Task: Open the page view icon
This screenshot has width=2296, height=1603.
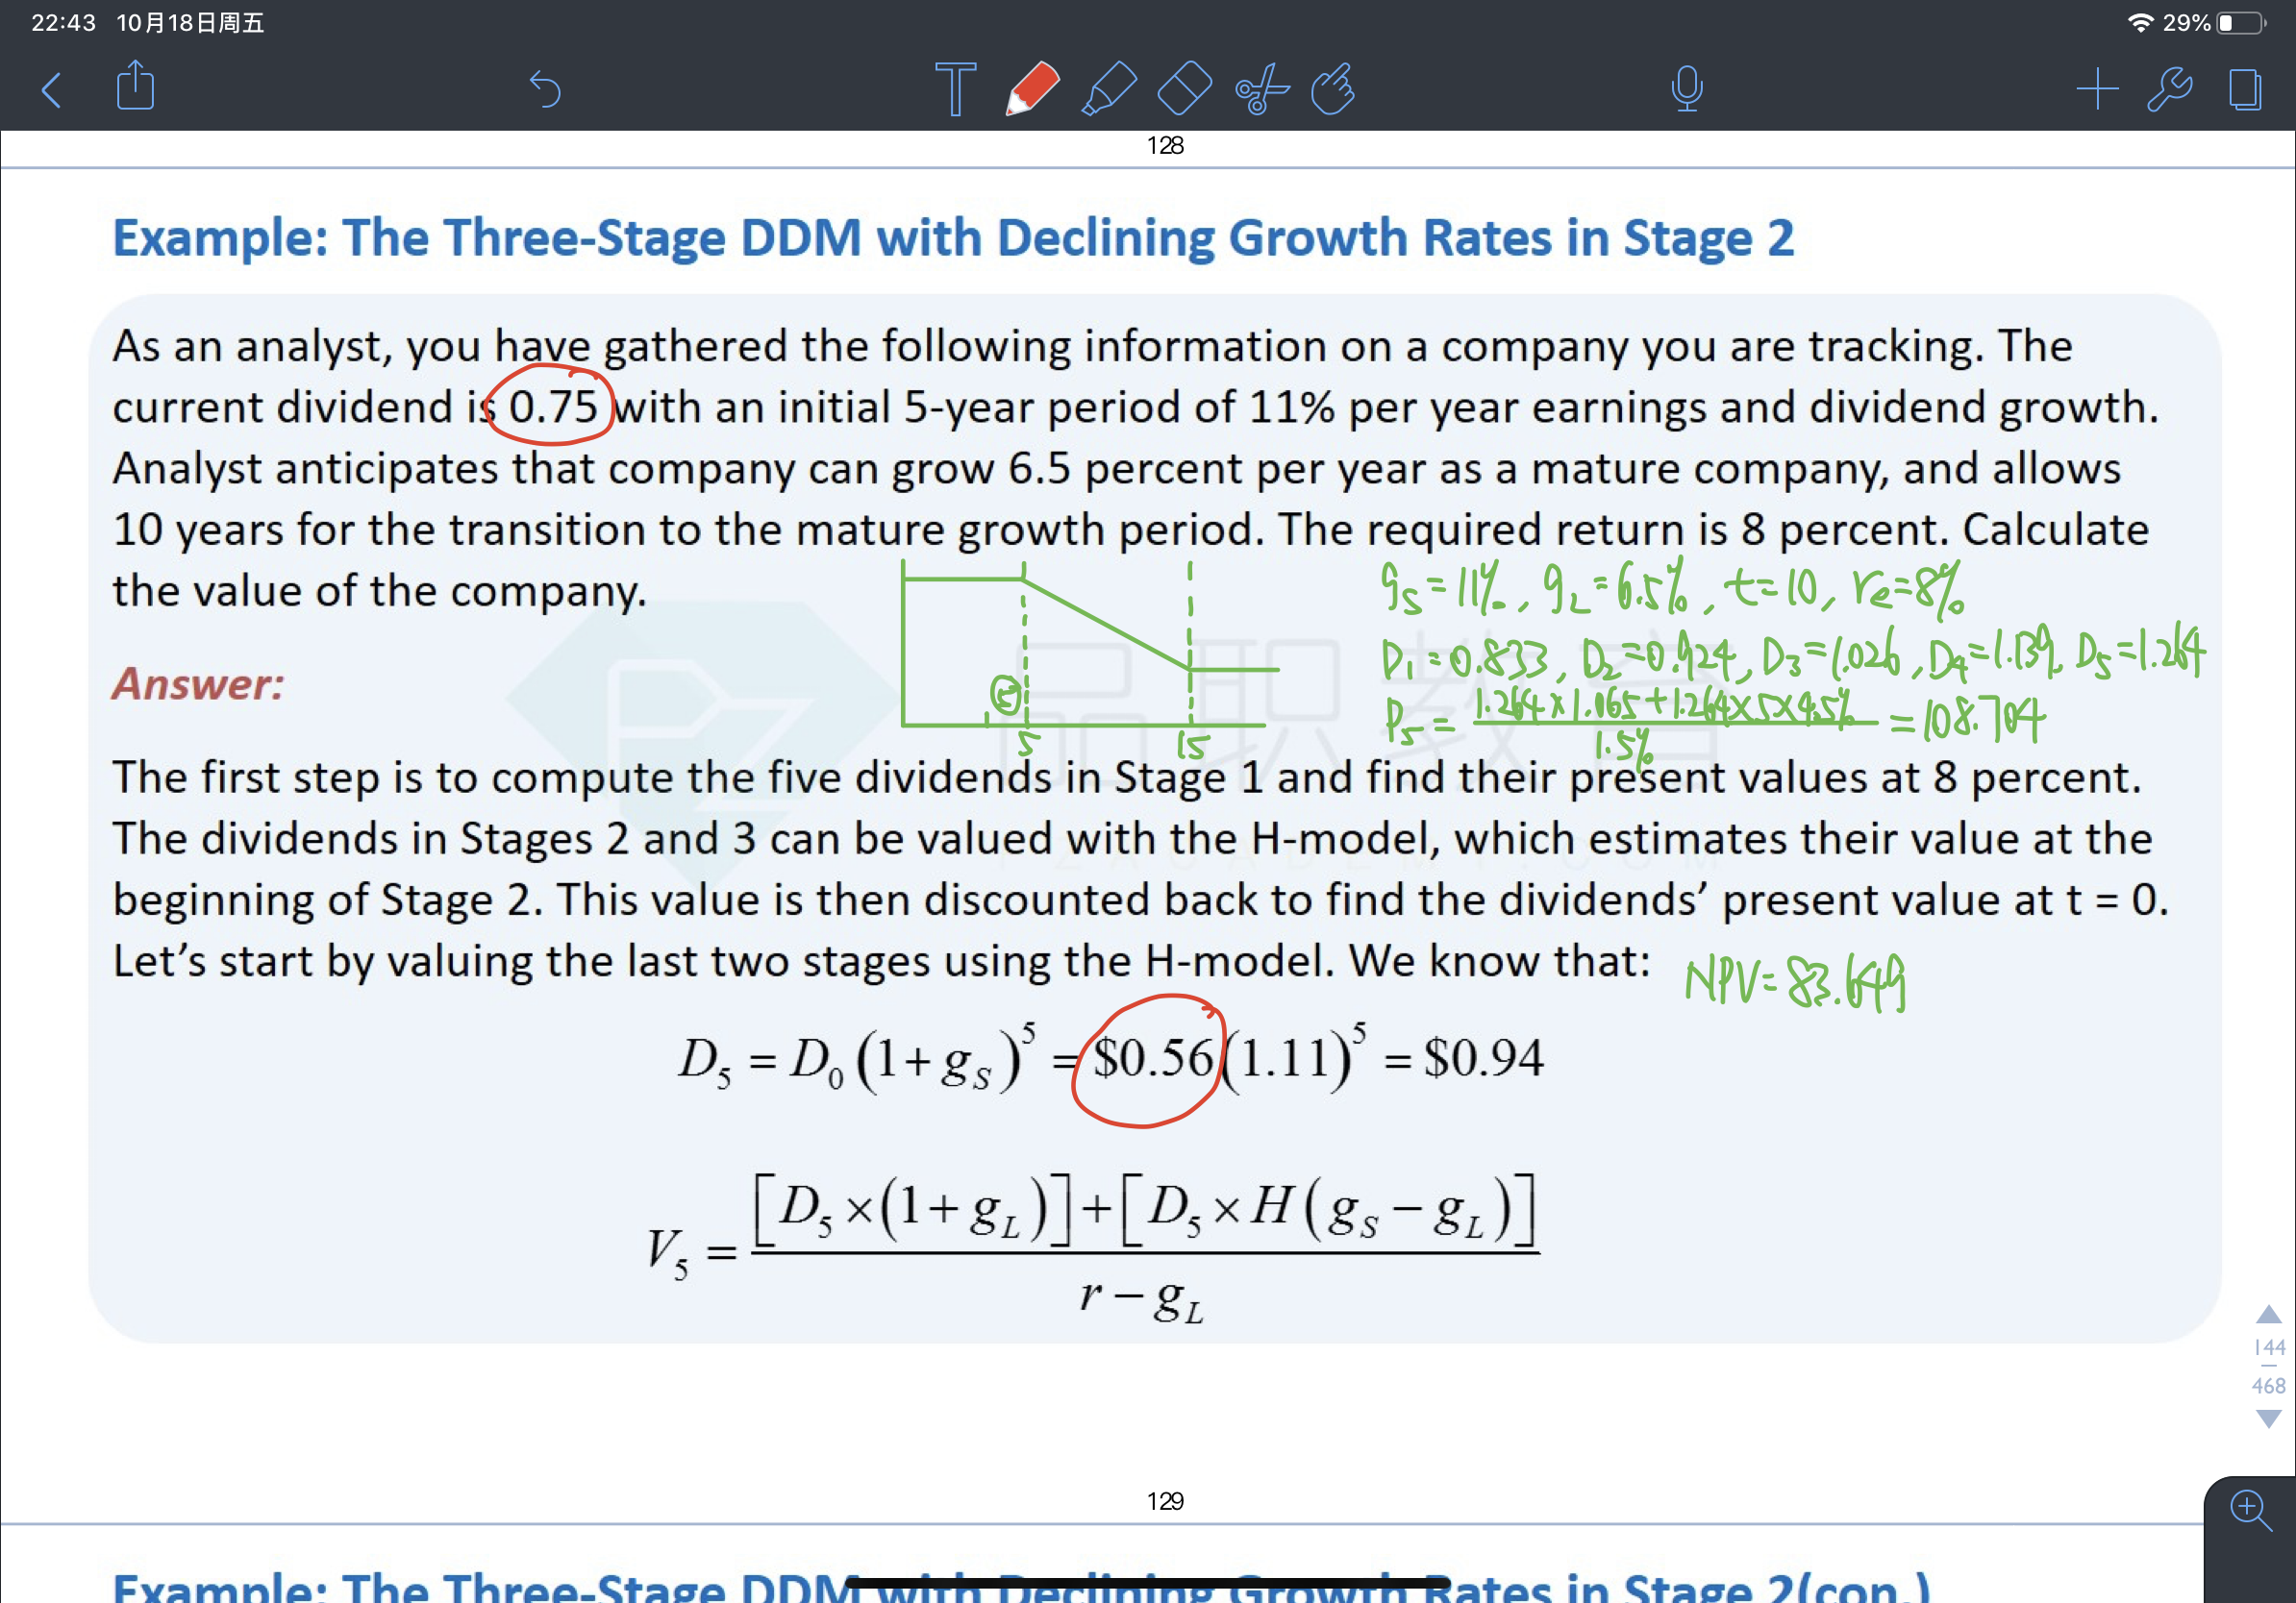Action: point(2245,89)
